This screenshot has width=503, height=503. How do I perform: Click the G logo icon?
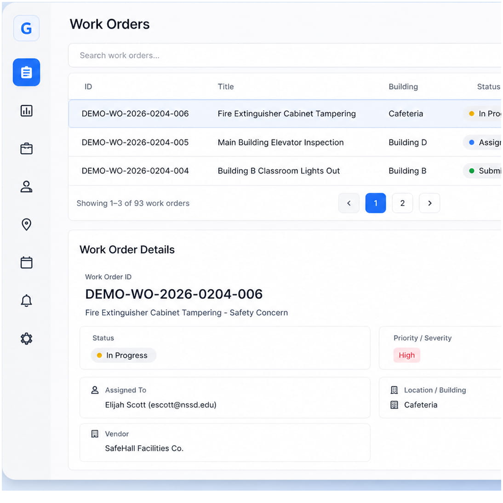point(26,28)
